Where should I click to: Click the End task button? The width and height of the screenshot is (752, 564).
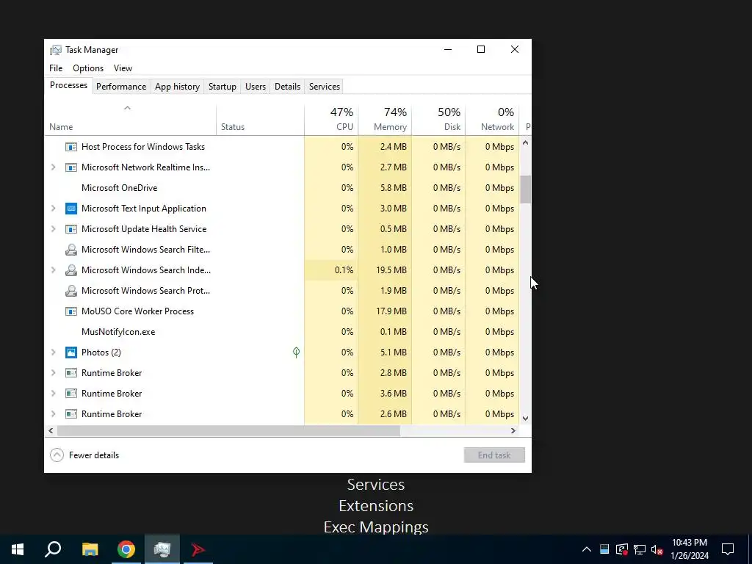click(x=494, y=455)
